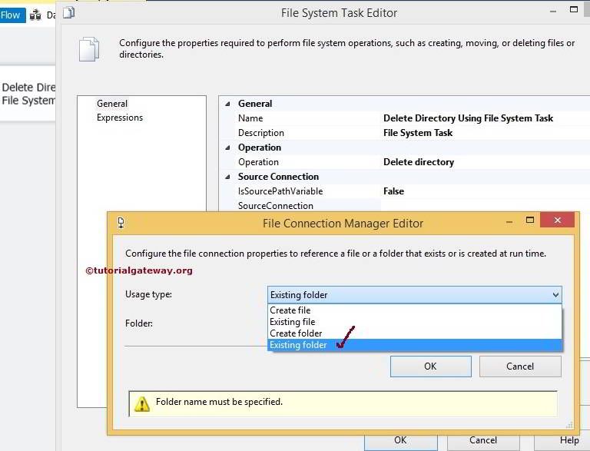
Task: Click OK in File System Task Editor
Action: pyautogui.click(x=401, y=443)
